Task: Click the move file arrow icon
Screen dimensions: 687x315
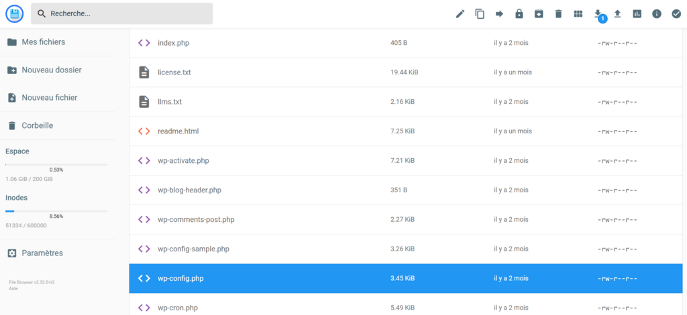Action: click(499, 14)
